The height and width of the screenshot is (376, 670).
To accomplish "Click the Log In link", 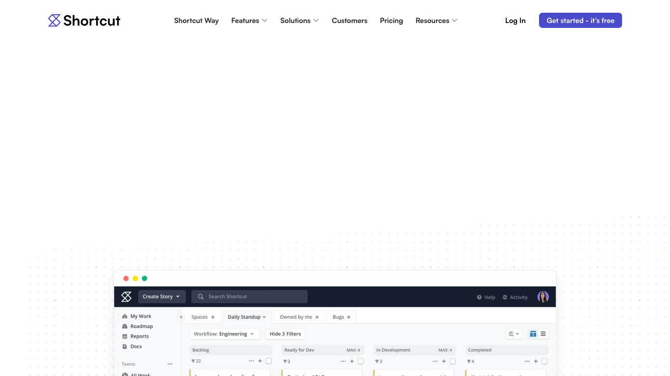I will coord(515,21).
